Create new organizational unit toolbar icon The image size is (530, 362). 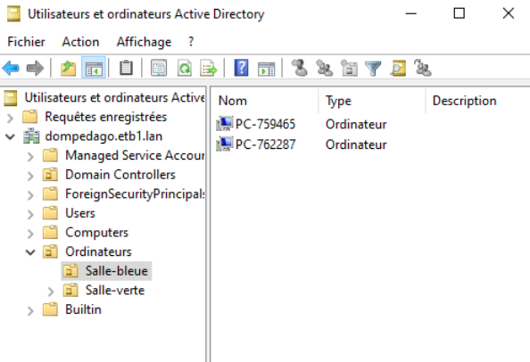click(x=349, y=68)
